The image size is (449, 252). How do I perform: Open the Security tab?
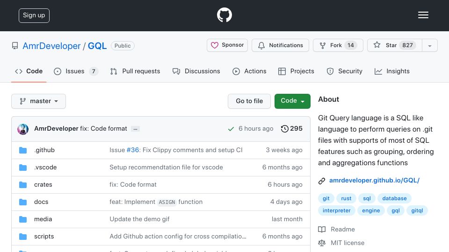click(x=345, y=71)
